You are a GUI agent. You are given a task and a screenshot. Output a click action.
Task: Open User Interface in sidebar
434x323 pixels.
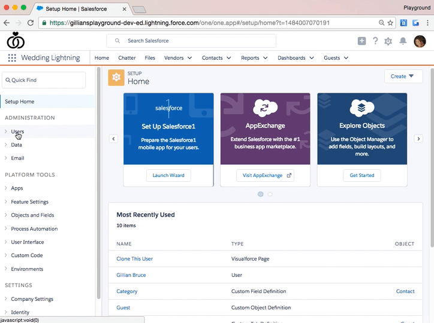(x=28, y=242)
